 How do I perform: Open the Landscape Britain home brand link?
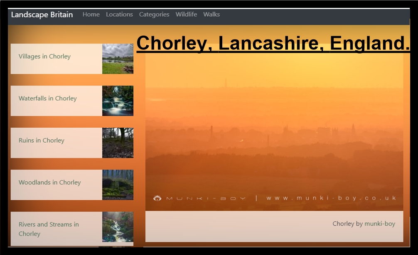tap(42, 15)
